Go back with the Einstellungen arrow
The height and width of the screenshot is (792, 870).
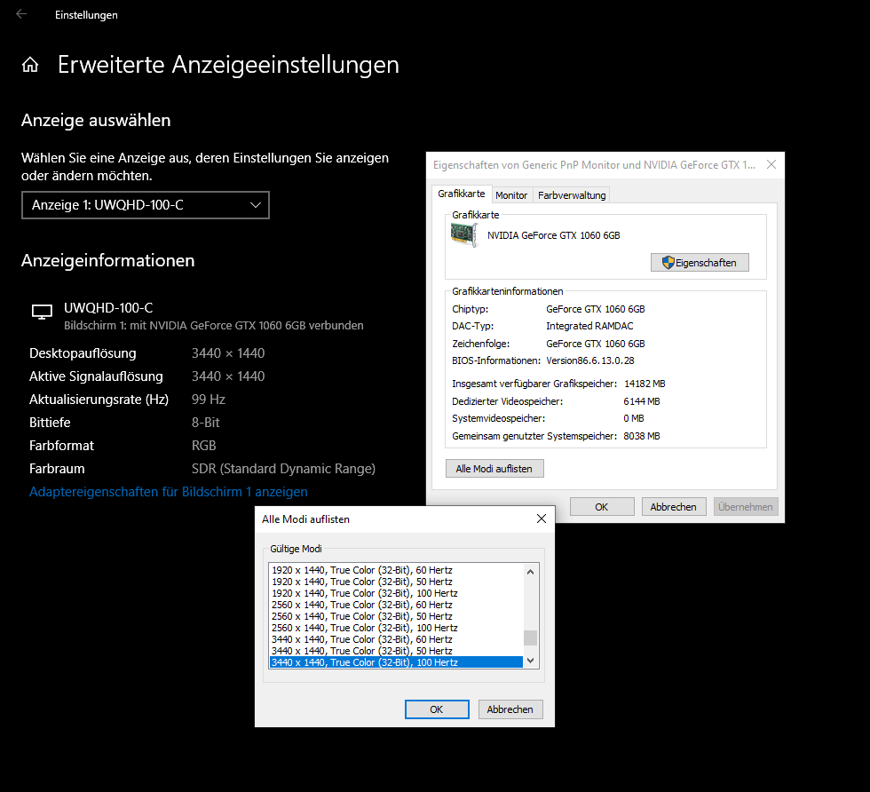tap(21, 14)
